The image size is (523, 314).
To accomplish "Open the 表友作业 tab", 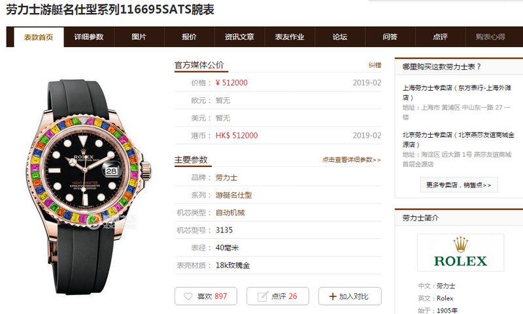I will (x=290, y=37).
